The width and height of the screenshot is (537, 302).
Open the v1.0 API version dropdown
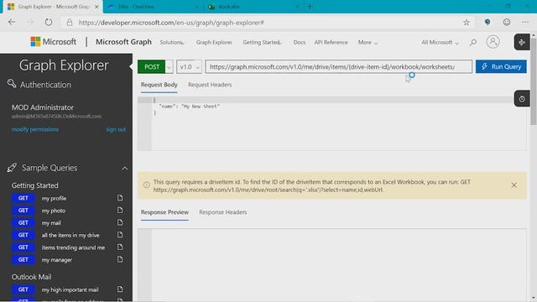pos(189,67)
